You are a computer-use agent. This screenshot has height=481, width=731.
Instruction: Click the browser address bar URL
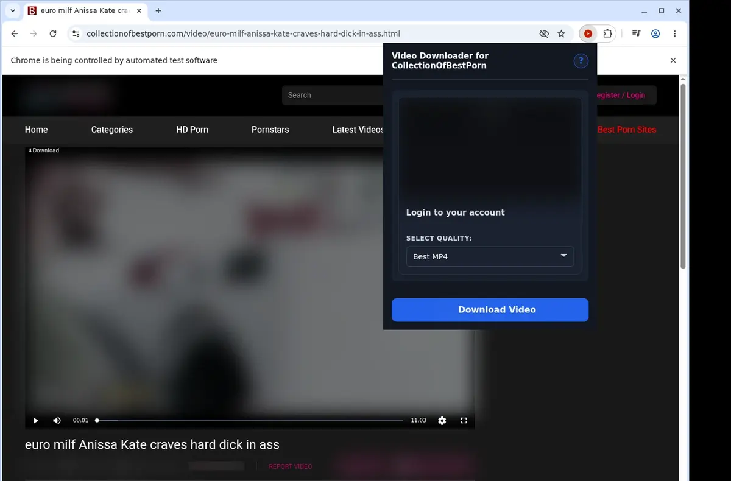tap(243, 34)
